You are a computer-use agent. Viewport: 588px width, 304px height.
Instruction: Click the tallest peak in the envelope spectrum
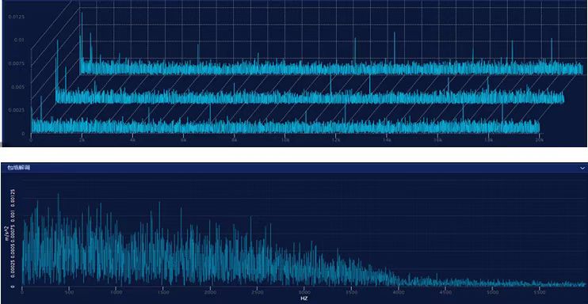(x=58, y=195)
